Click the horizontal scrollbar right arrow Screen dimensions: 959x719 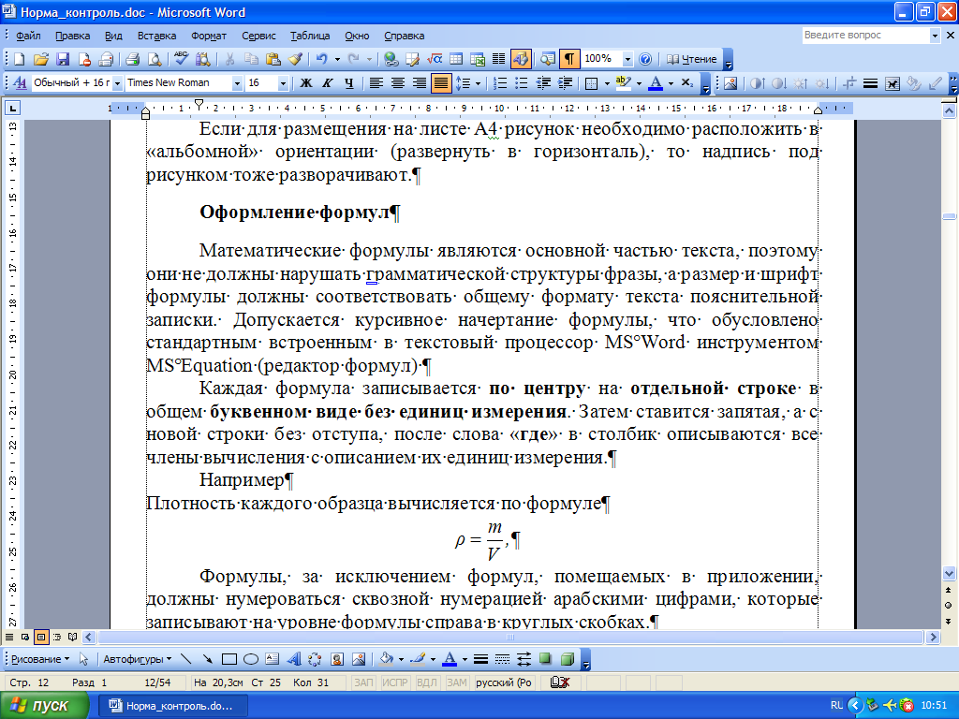tap(933, 637)
